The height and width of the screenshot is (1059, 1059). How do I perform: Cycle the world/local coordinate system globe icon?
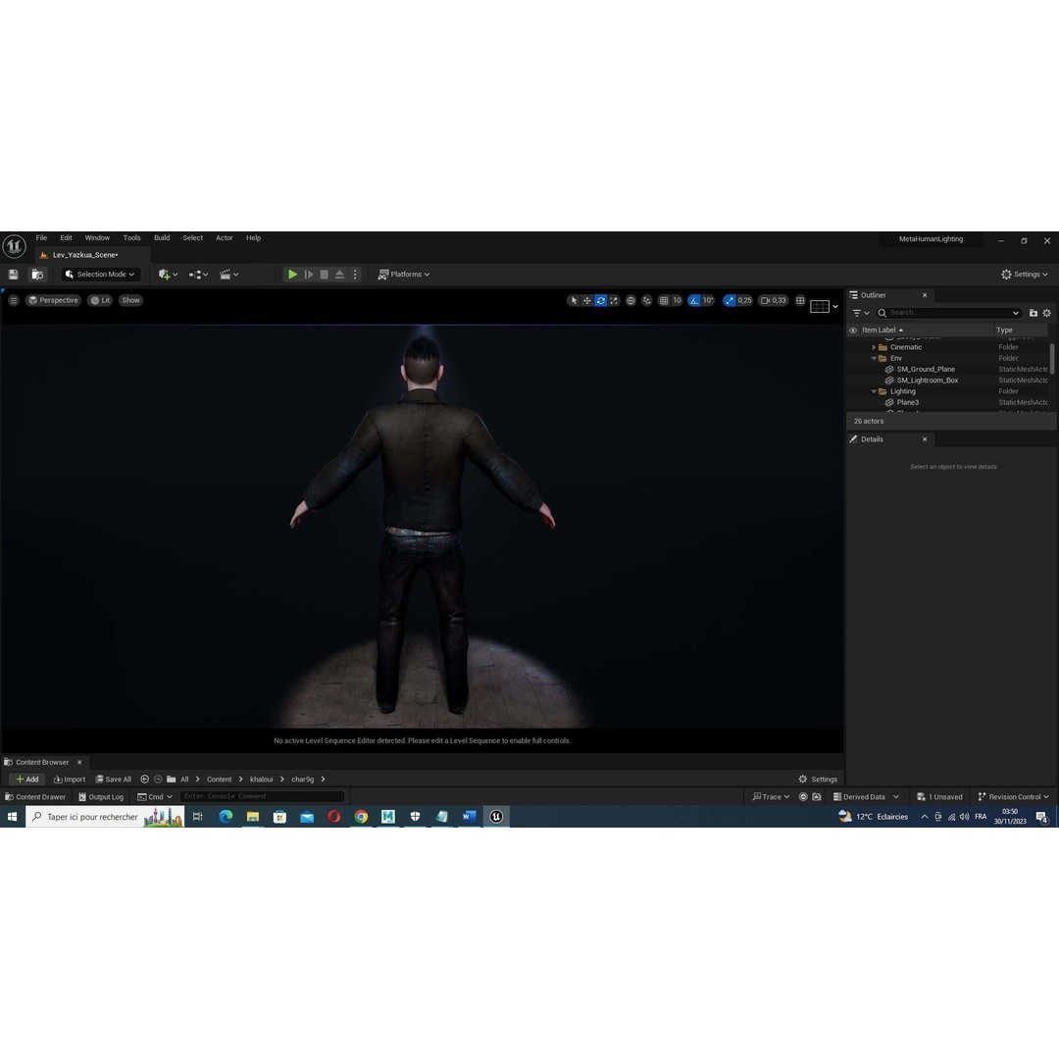tap(630, 301)
